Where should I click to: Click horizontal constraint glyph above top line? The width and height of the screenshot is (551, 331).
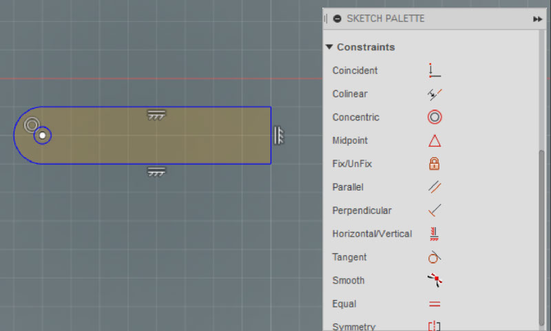coord(156,115)
